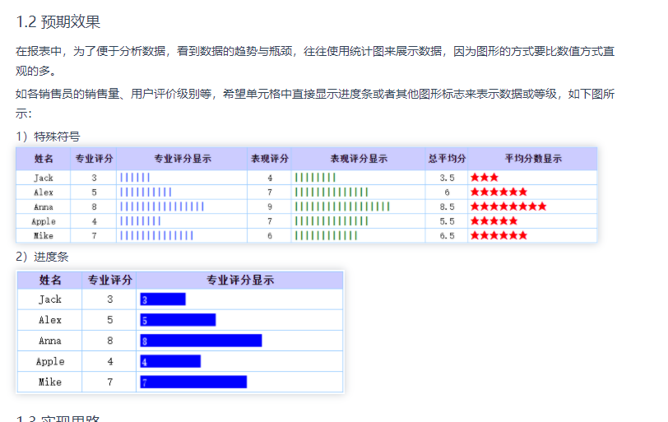The height and width of the screenshot is (422, 668).
Task: Click the average score cell "3.5"
Action: [447, 178]
